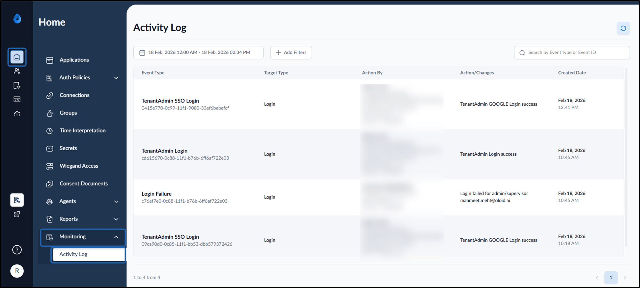Click the Created Date column header
640x288 pixels.
coord(572,73)
